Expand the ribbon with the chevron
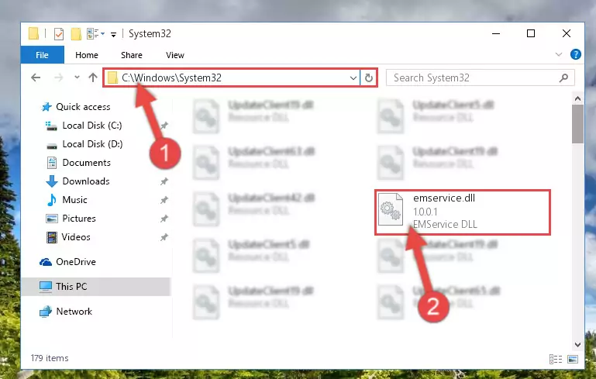596x379 pixels. pyautogui.click(x=558, y=54)
